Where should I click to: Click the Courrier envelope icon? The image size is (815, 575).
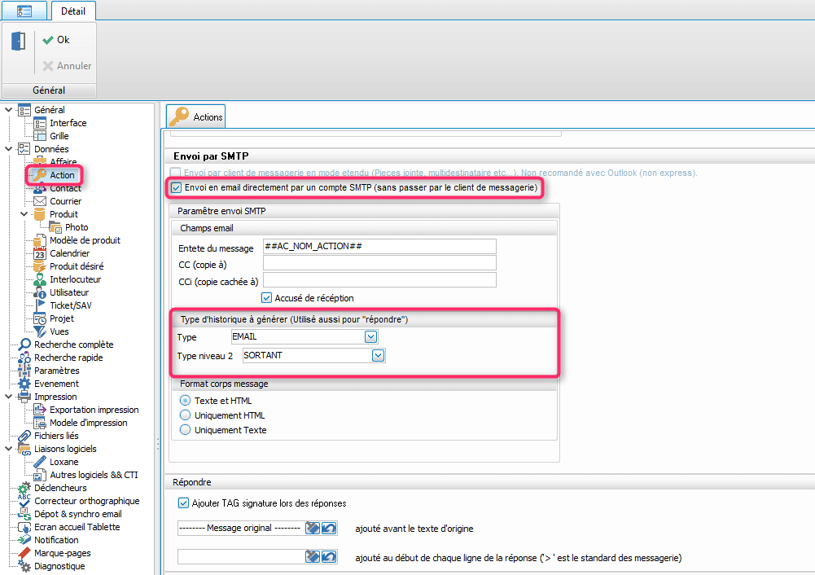click(x=40, y=201)
